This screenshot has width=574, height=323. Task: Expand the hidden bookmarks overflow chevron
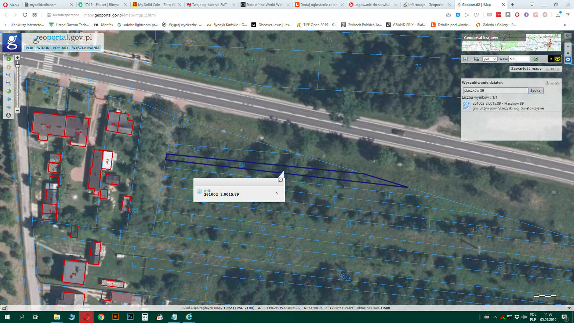(x=565, y=25)
